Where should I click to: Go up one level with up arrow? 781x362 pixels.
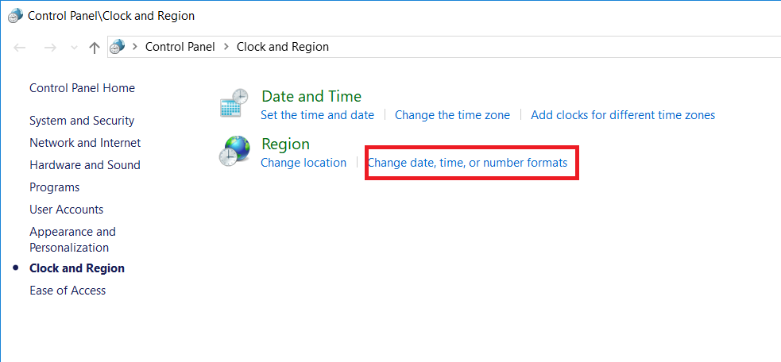[x=94, y=48]
